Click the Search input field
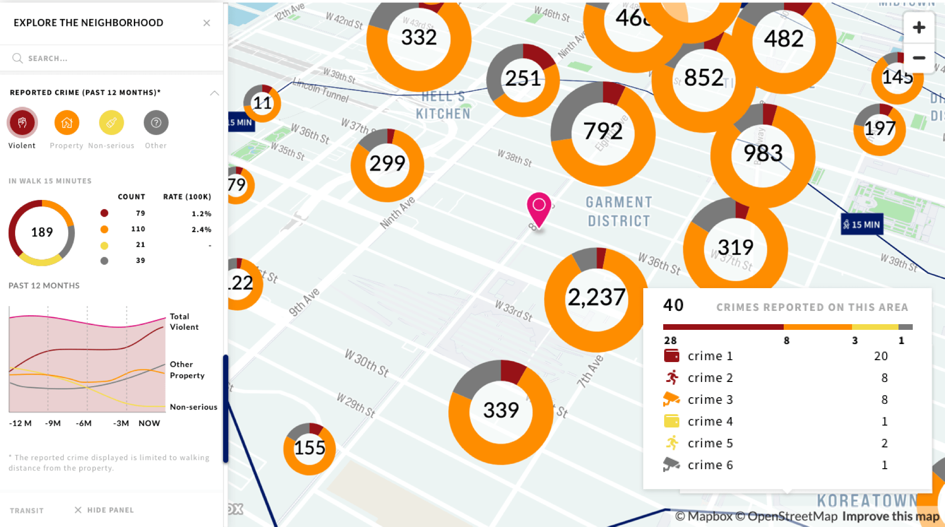945x527 pixels. coord(111,58)
